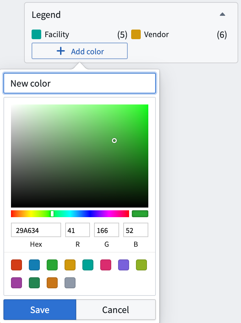This screenshot has width=241, height=323.
Task: Click the Hex value input field
Action: coord(36,230)
